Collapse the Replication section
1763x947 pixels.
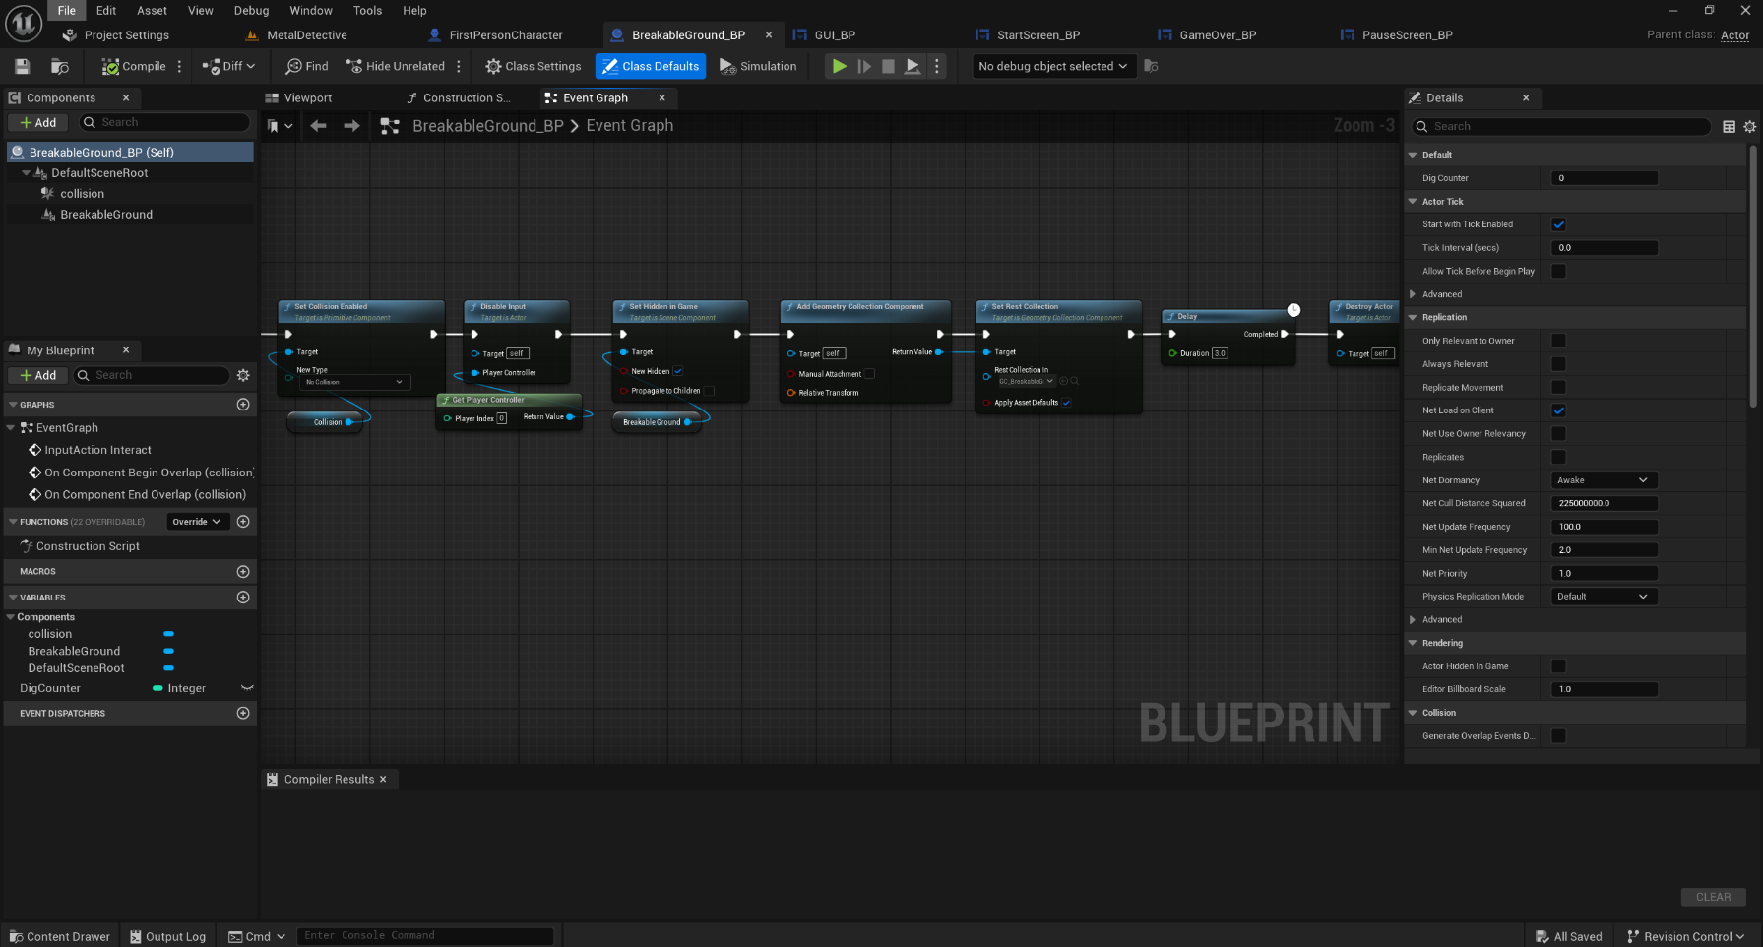click(x=1414, y=317)
